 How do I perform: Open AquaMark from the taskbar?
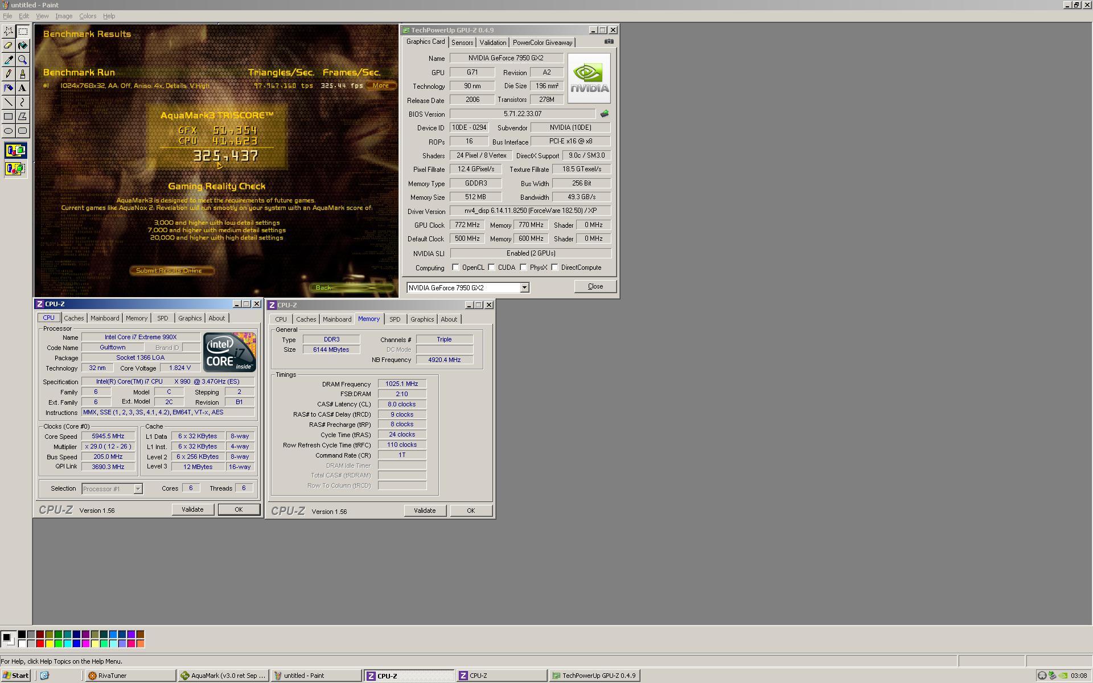pyautogui.click(x=223, y=676)
